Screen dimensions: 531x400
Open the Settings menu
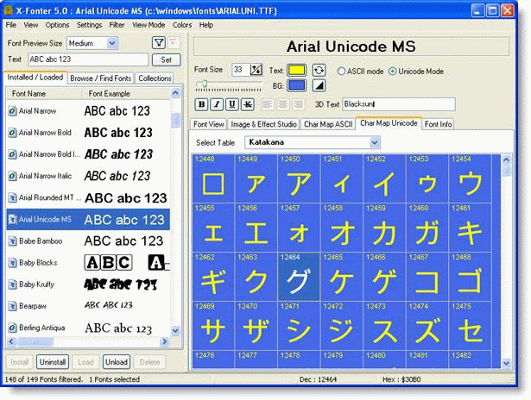click(x=90, y=25)
